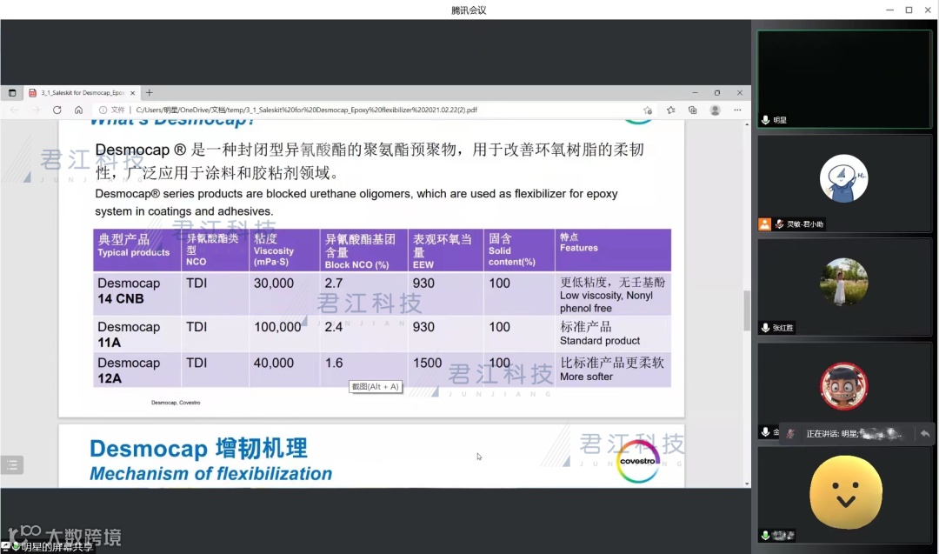This screenshot has height=554, width=939.
Task: Click the Mechanism of flexibilization heading
Action: 210,474
